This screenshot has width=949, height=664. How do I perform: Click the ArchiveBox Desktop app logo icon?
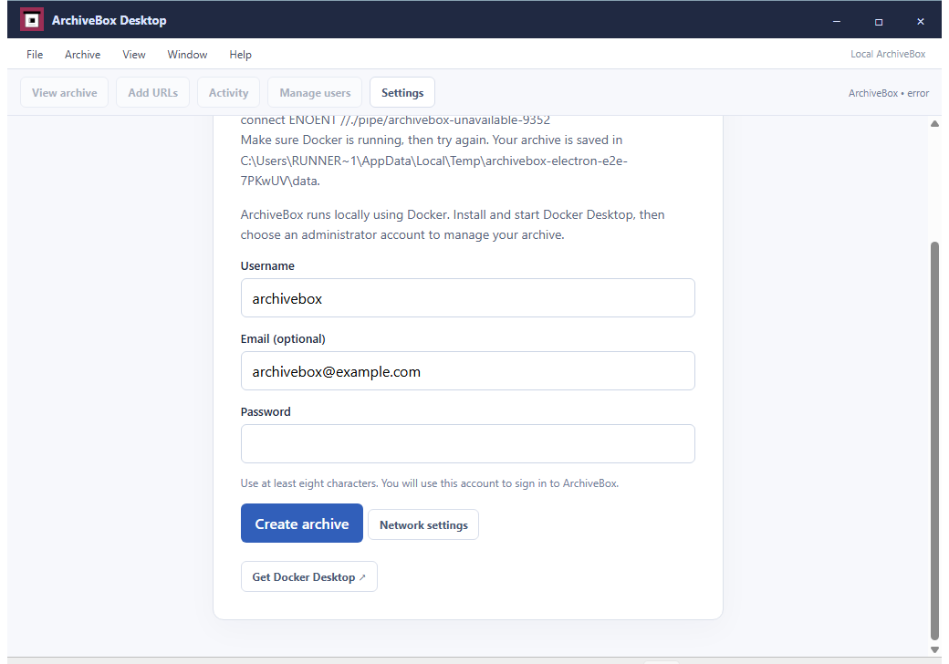31,20
